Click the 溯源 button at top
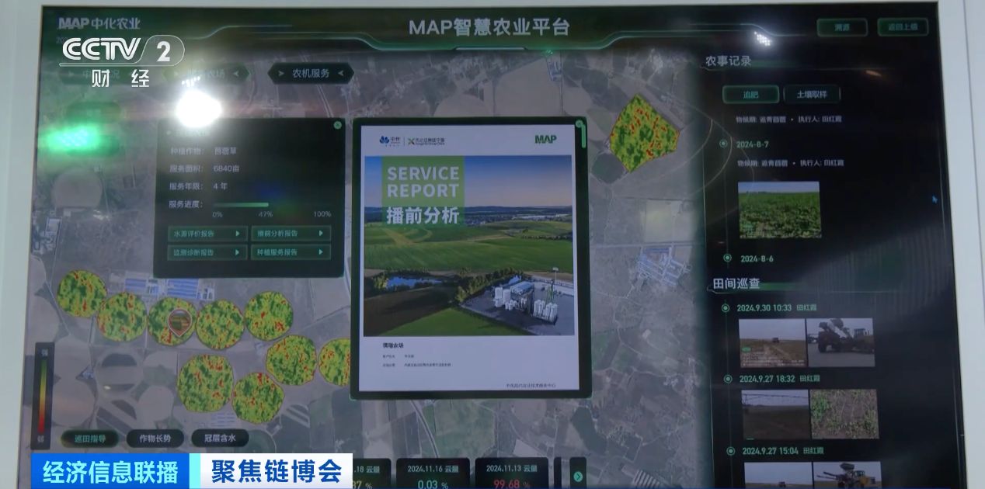The width and height of the screenshot is (985, 489). point(842,27)
